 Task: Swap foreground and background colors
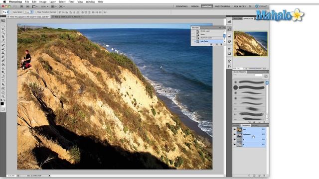click(x=4, y=100)
